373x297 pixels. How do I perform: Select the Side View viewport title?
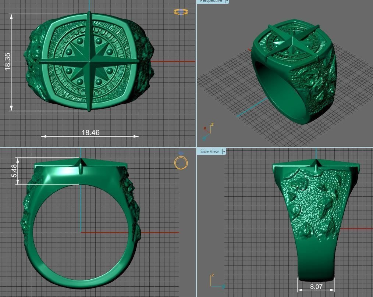(x=209, y=151)
